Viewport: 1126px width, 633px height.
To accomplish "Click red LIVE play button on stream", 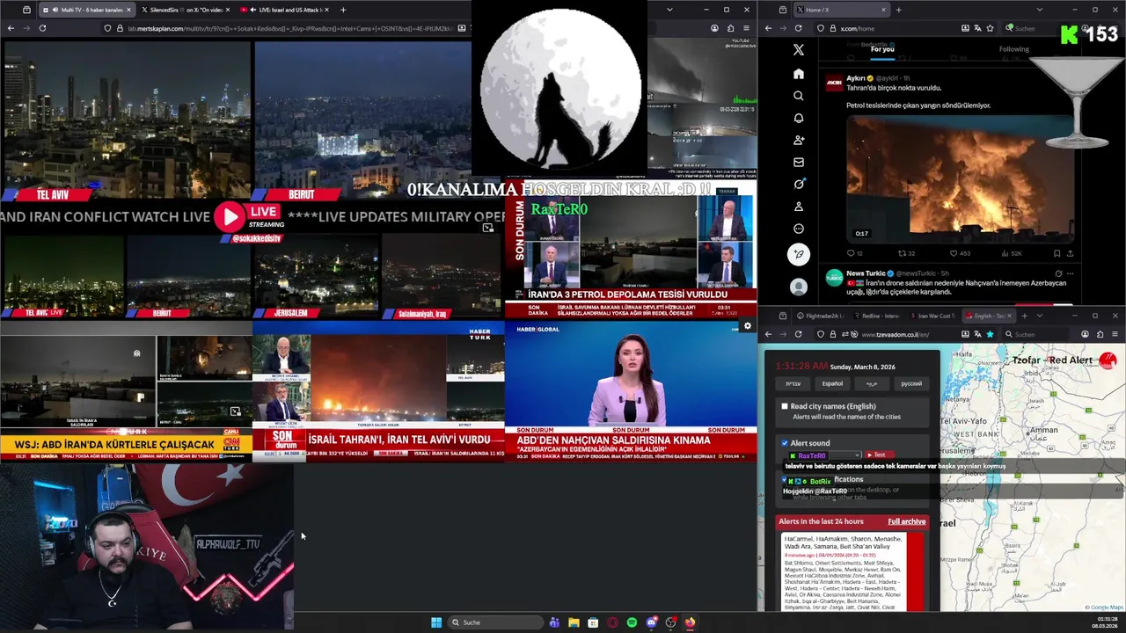I will 230,216.
